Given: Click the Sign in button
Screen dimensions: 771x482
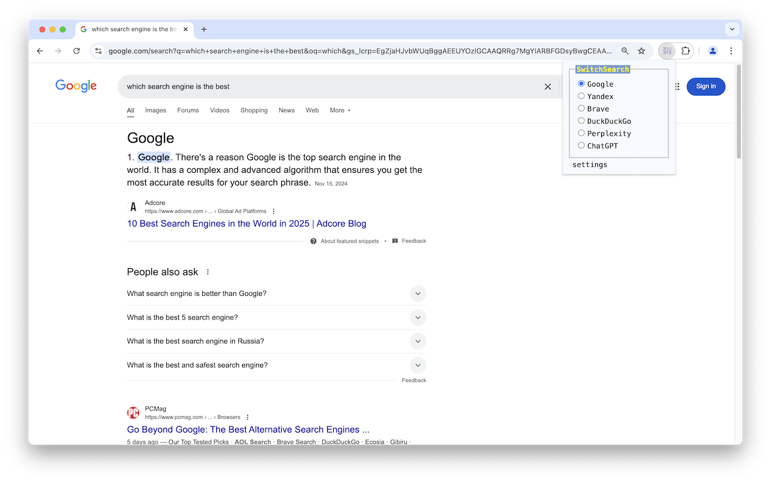Looking at the screenshot, I should 705,86.
